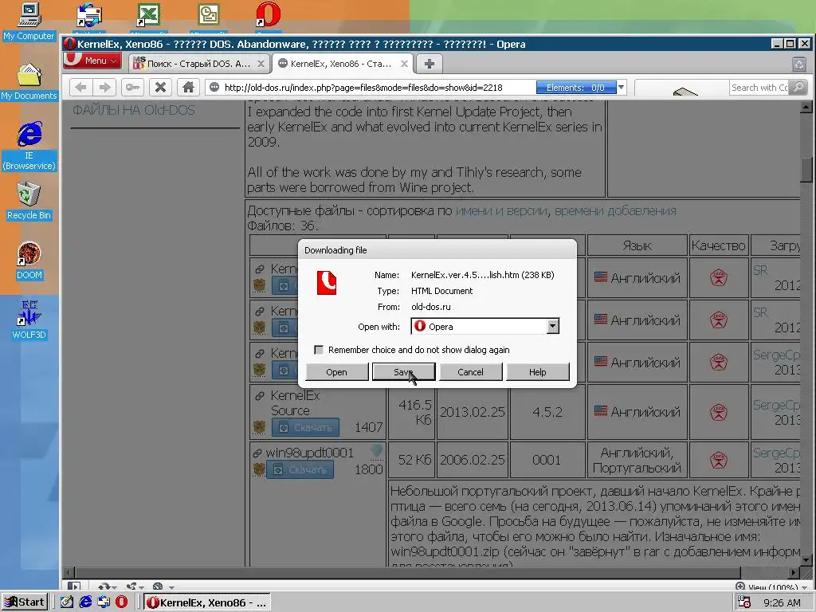Click the 'Search with' input field

pos(759,88)
